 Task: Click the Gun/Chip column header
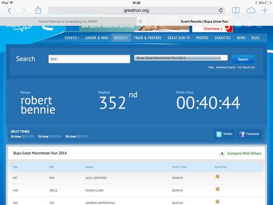220,167
